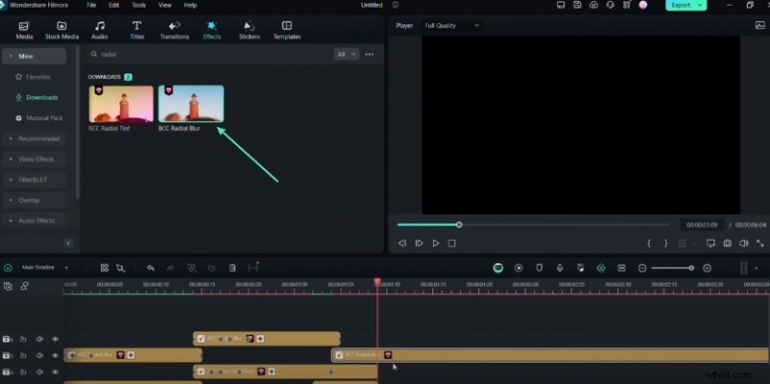Step back one frame in player
The image size is (770, 384).
point(402,243)
